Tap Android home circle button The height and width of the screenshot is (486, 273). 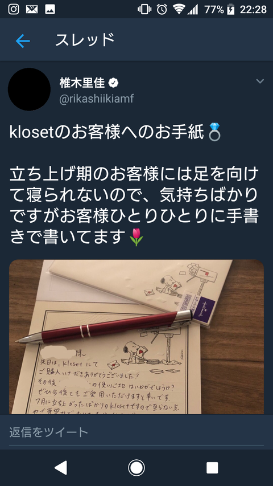click(x=136, y=467)
